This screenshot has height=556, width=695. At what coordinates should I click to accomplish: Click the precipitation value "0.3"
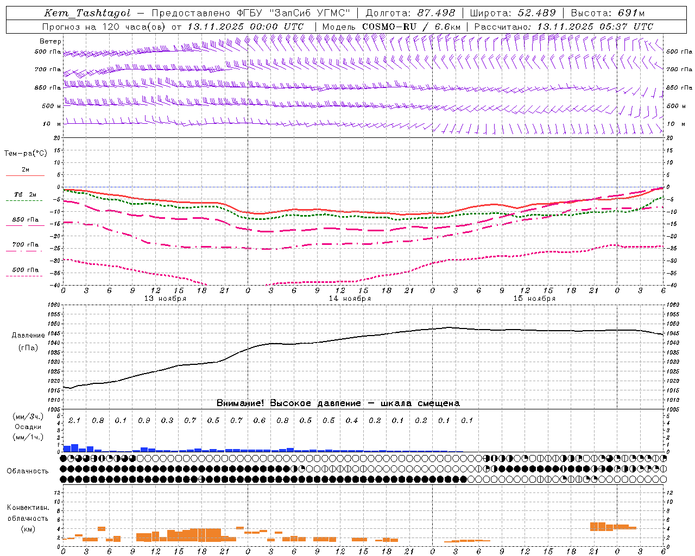[x=167, y=420]
